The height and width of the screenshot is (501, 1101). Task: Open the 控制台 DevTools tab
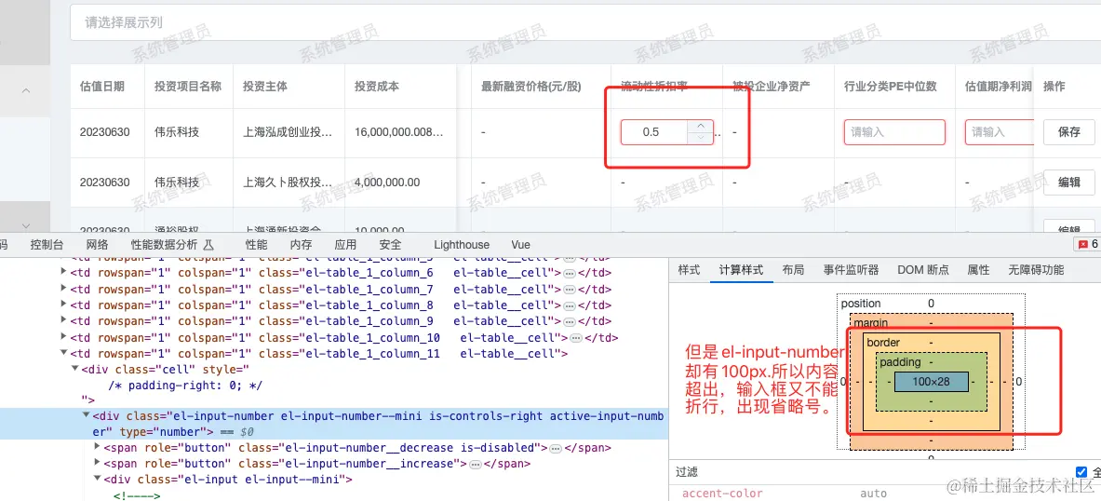(x=47, y=245)
